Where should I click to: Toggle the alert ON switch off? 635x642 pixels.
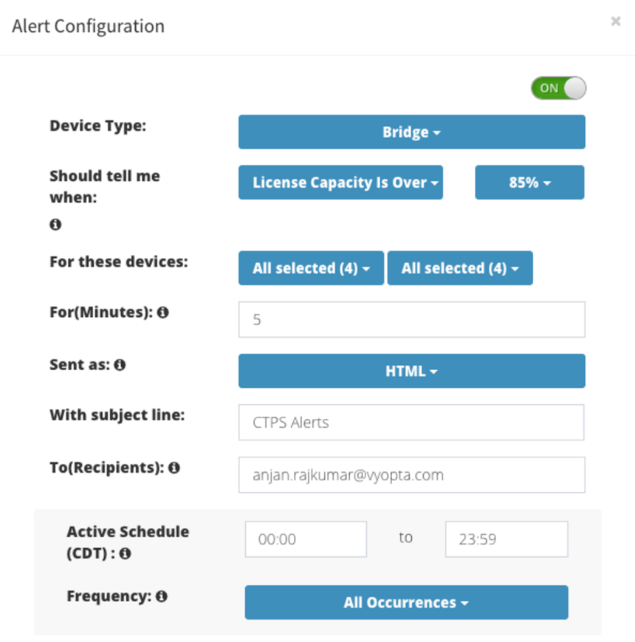[x=558, y=88]
